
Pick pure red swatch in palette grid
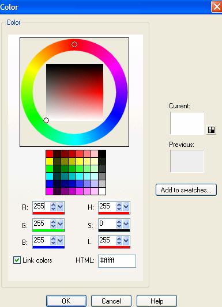[x=50, y=154]
